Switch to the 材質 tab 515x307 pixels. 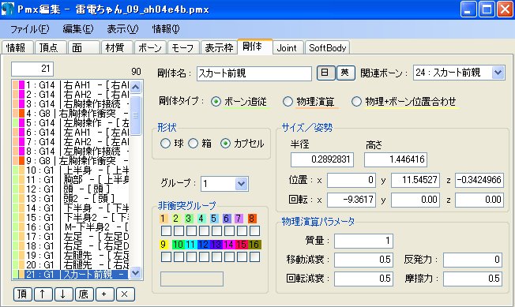pyautogui.click(x=117, y=48)
